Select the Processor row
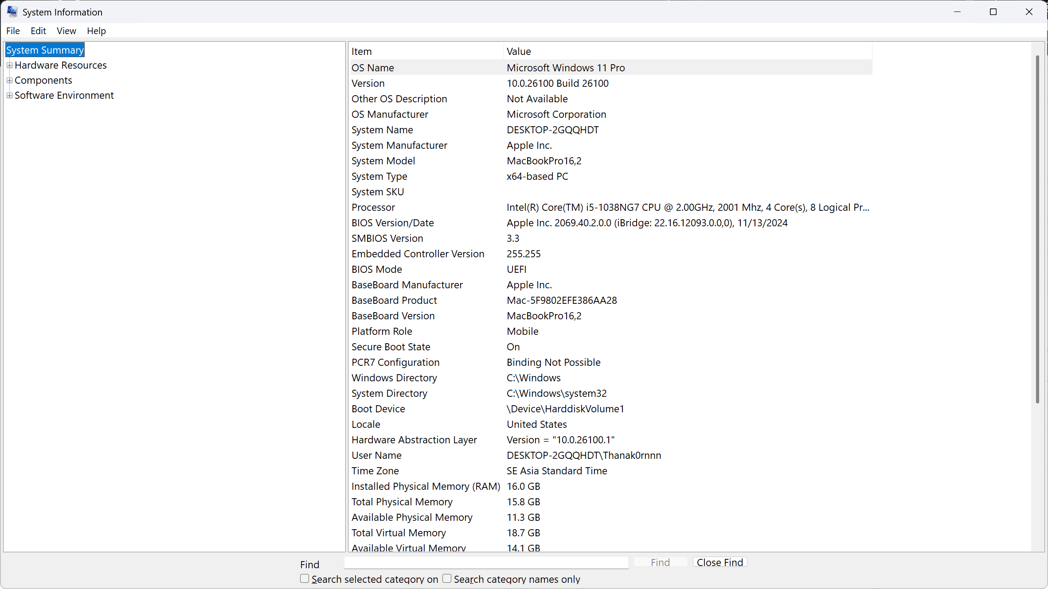This screenshot has height=589, width=1048. pos(373,208)
